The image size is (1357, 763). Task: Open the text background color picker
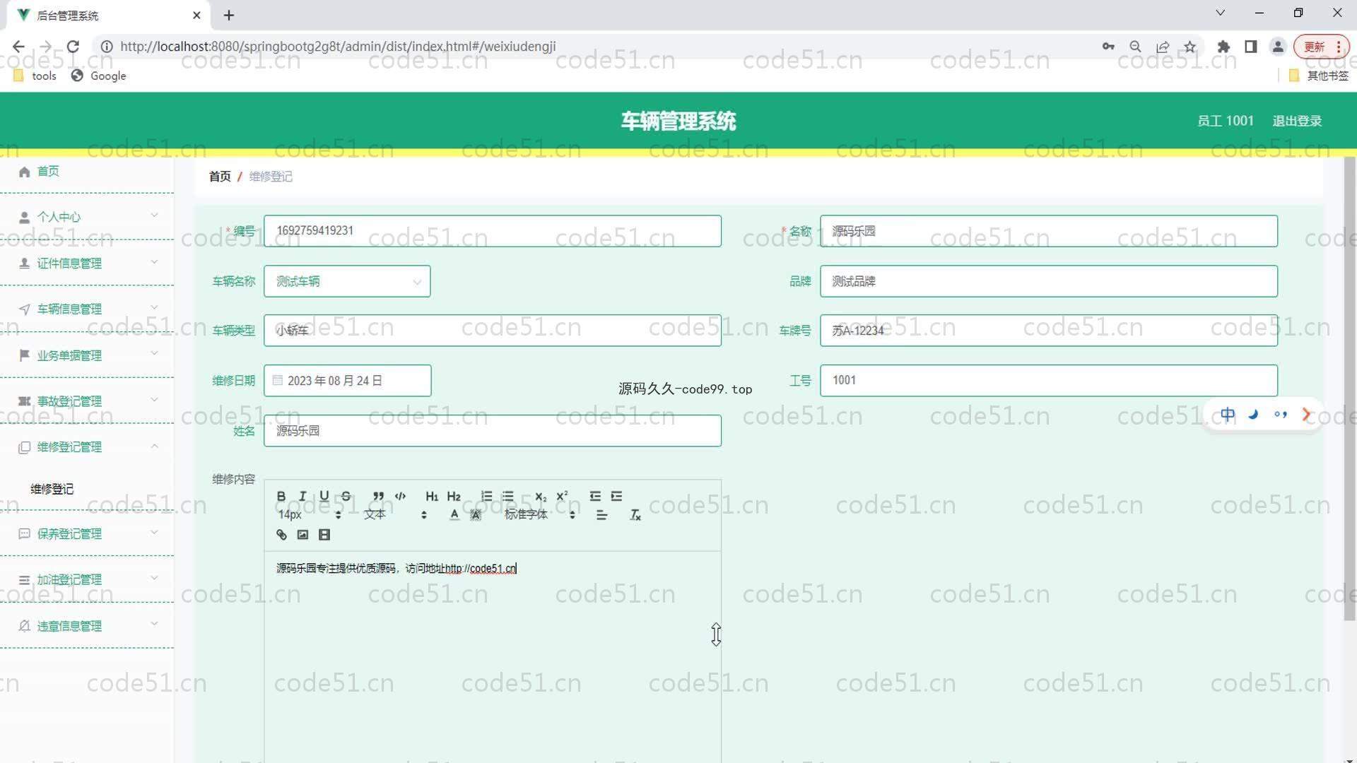(476, 515)
